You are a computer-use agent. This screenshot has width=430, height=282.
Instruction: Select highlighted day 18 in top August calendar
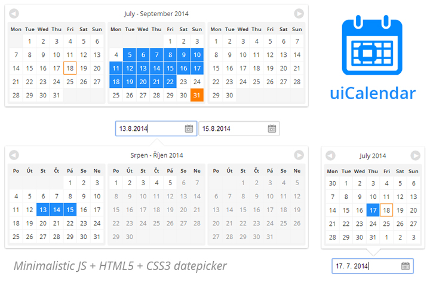click(x=116, y=82)
